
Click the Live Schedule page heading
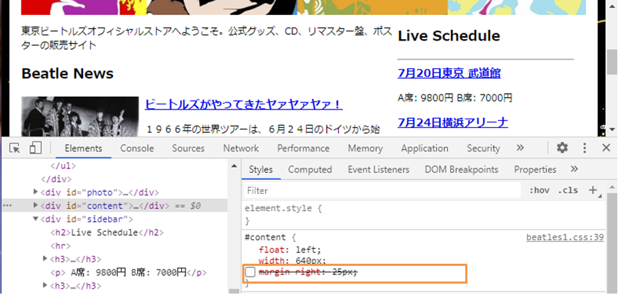[449, 36]
